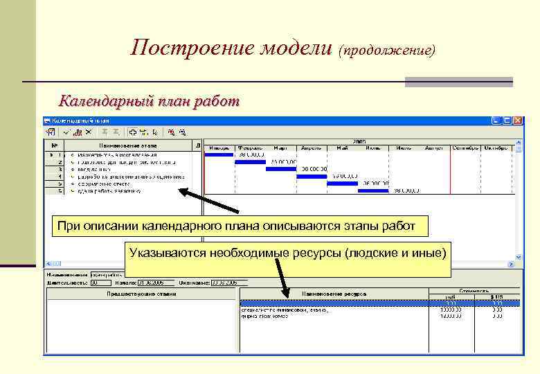Click the Июнь month header
The height and width of the screenshot is (374, 540).
click(x=373, y=148)
